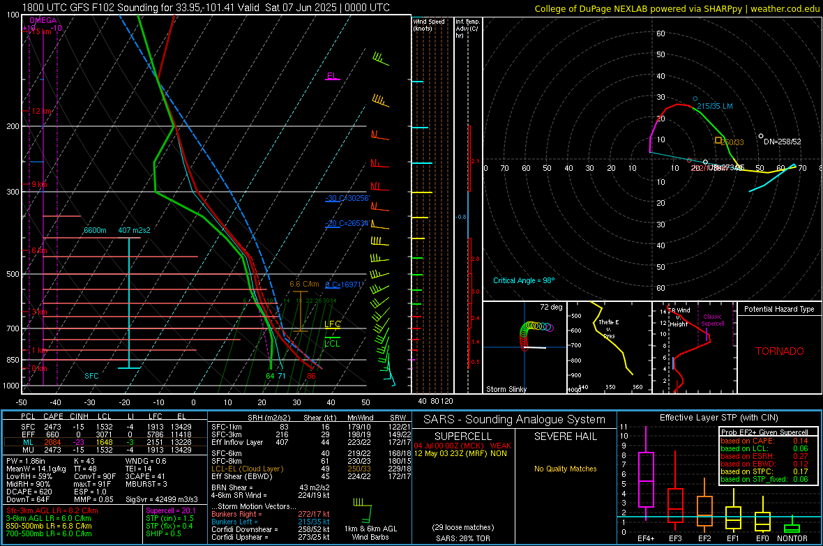
Task: Click the -30 C=30256' height label
Action: 347,198
